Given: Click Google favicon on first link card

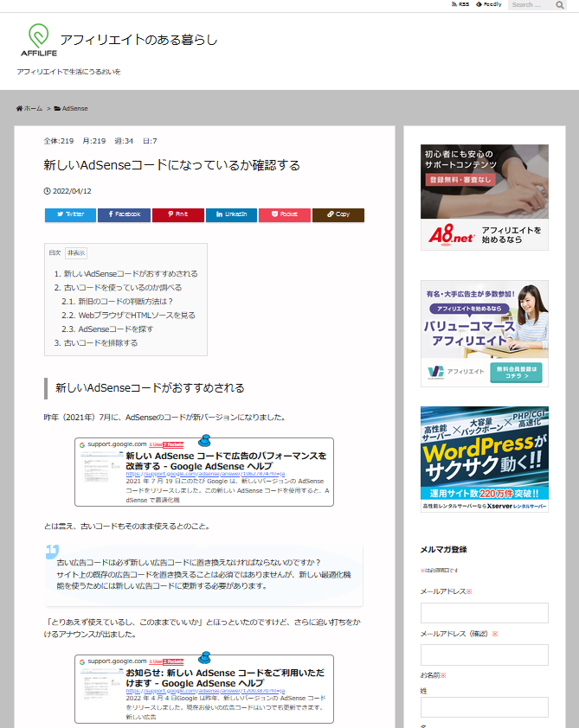Looking at the screenshot, I should (82, 444).
